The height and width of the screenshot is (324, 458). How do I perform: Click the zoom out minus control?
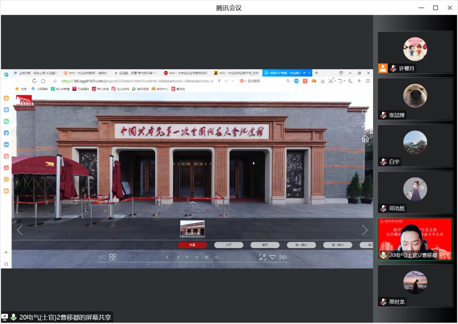216,257
